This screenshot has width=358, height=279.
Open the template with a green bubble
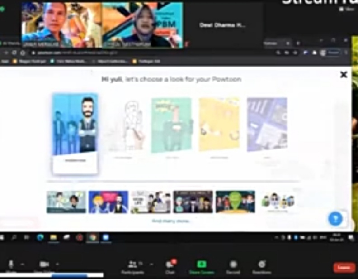tap(236, 202)
